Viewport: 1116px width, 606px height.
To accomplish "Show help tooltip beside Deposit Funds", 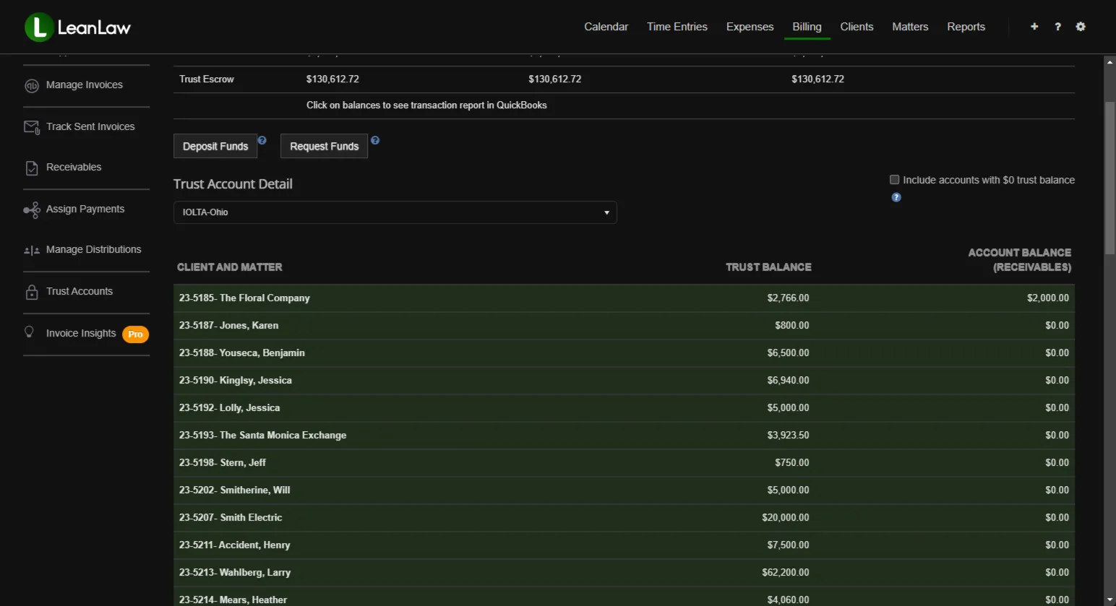I will [x=262, y=140].
